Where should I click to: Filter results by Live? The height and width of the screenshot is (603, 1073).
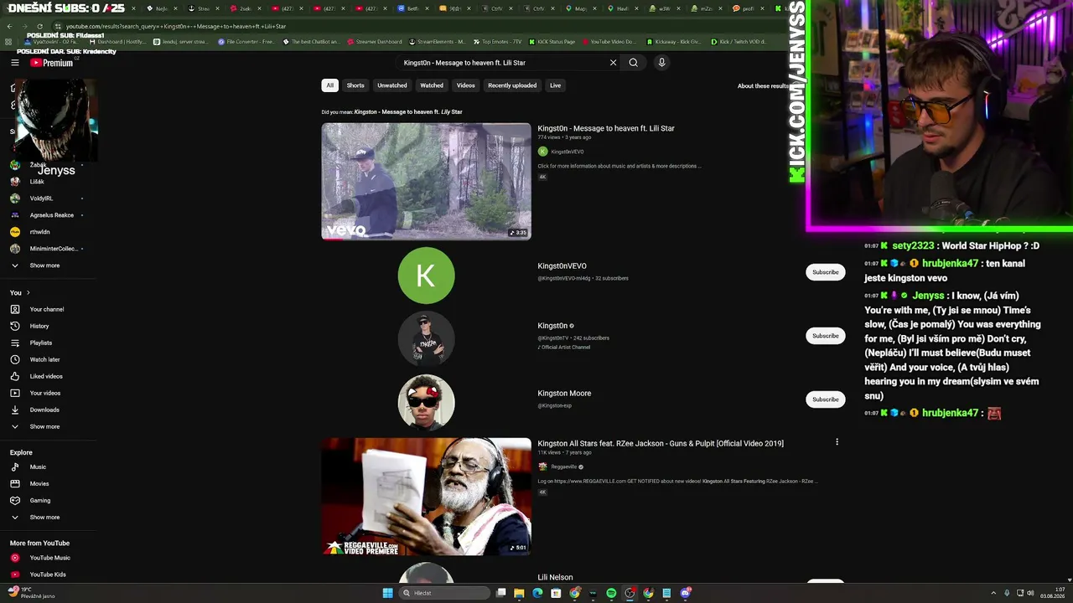pos(555,85)
